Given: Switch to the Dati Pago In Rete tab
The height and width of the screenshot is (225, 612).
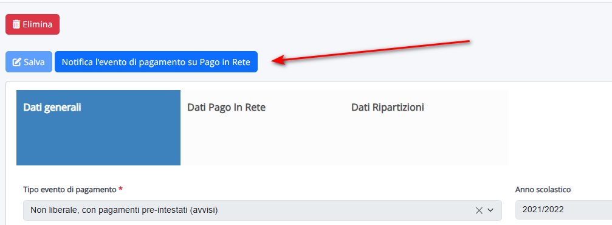Looking at the screenshot, I should pos(263,128).
